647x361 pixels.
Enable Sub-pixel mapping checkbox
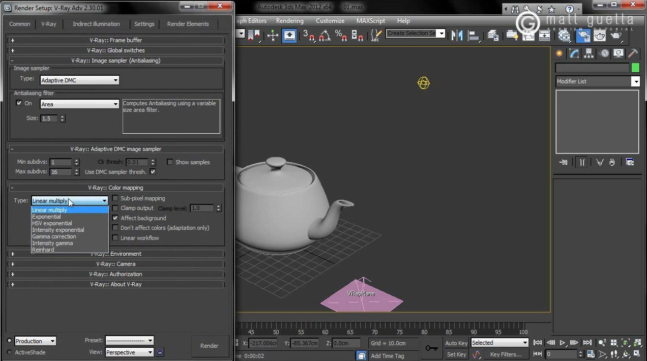[115, 198]
